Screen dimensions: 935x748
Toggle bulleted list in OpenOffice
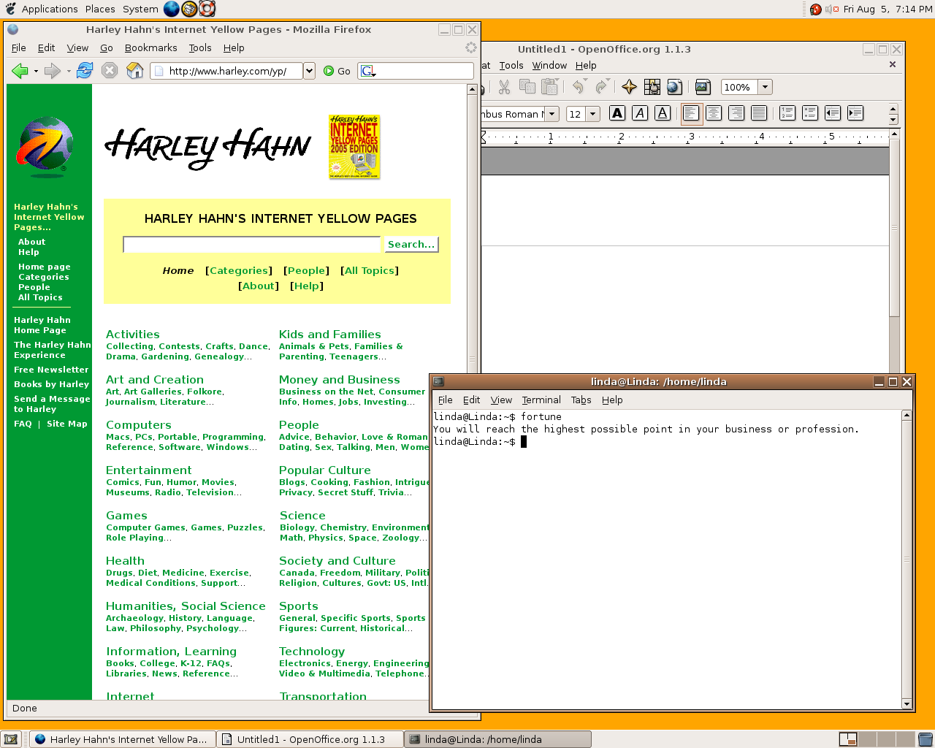(810, 113)
